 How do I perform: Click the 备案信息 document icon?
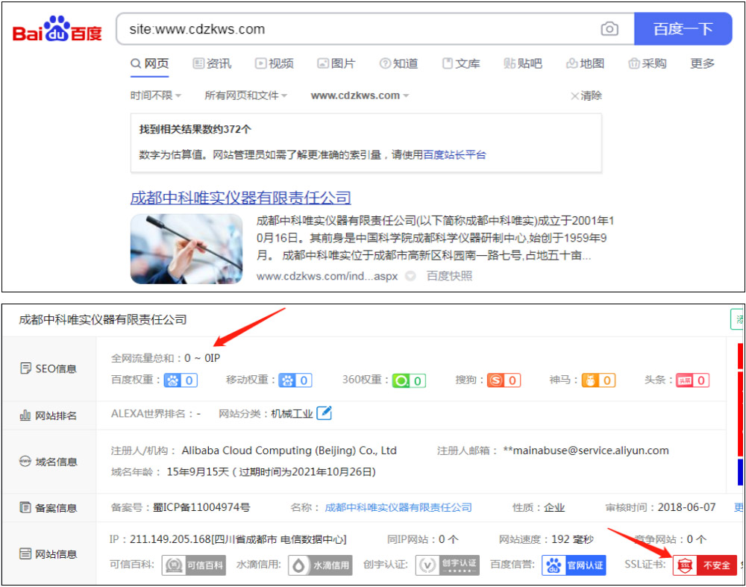25,507
